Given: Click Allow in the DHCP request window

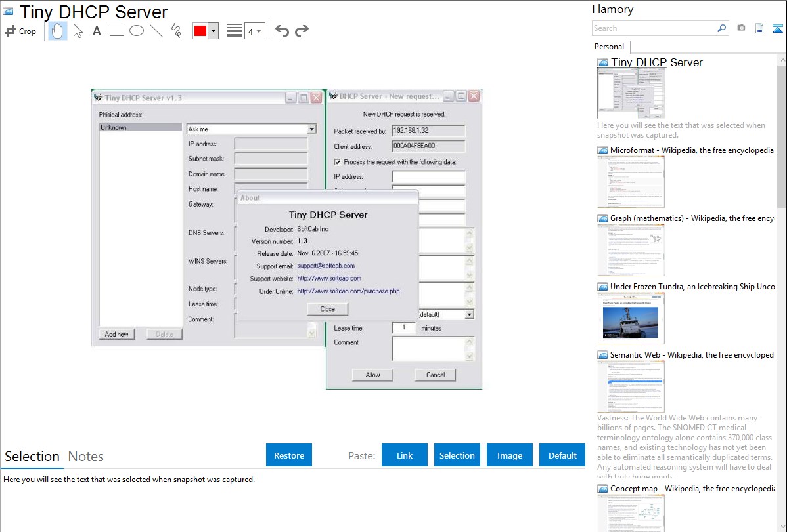Looking at the screenshot, I should tap(372, 375).
